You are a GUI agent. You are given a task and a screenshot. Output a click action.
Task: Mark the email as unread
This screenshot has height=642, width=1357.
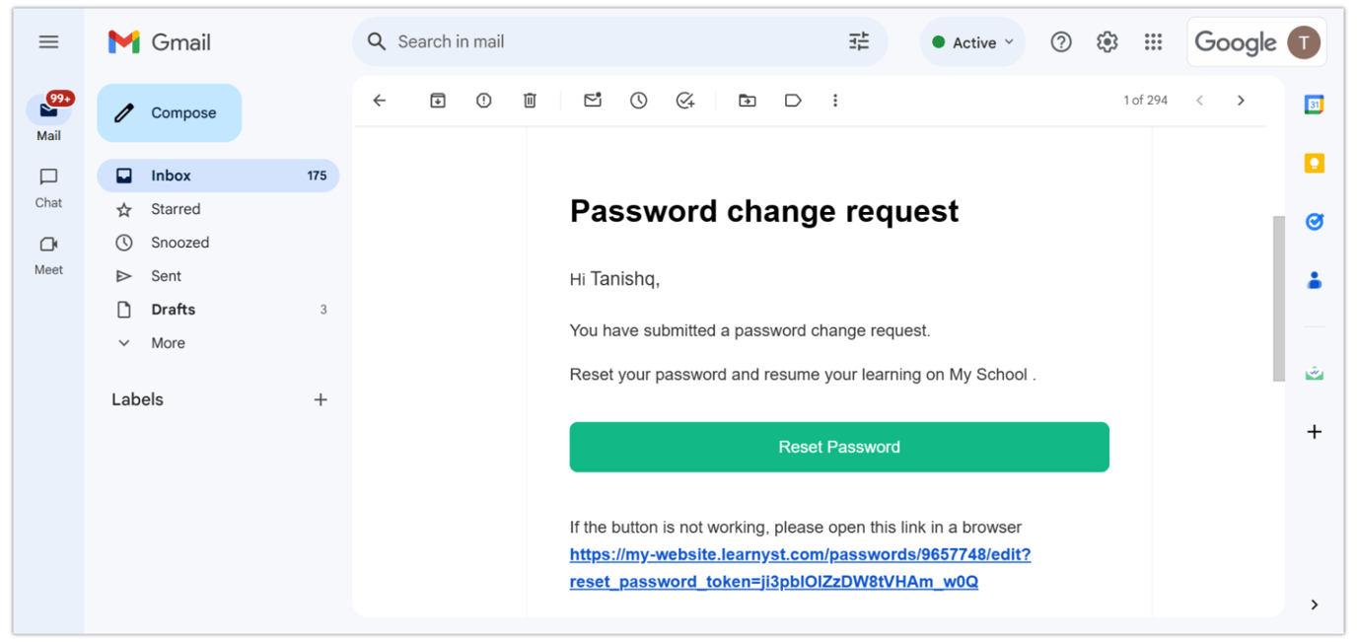pos(592,100)
